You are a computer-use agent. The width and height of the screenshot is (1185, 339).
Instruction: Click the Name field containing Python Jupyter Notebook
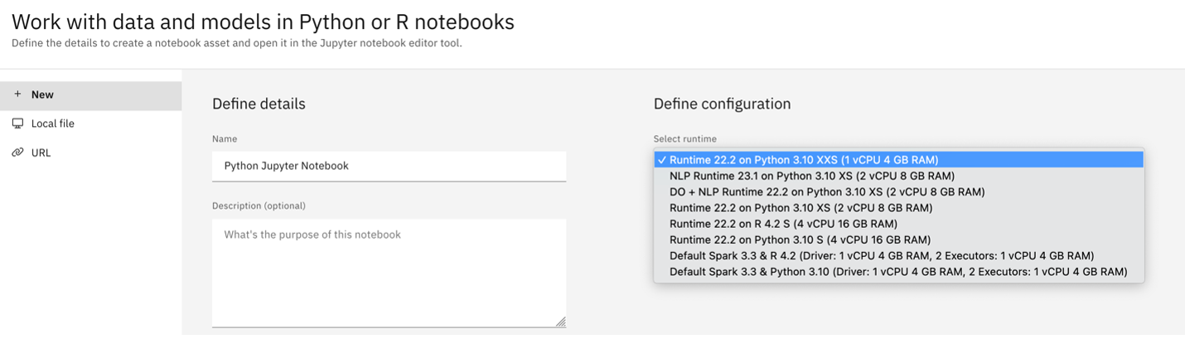point(389,166)
